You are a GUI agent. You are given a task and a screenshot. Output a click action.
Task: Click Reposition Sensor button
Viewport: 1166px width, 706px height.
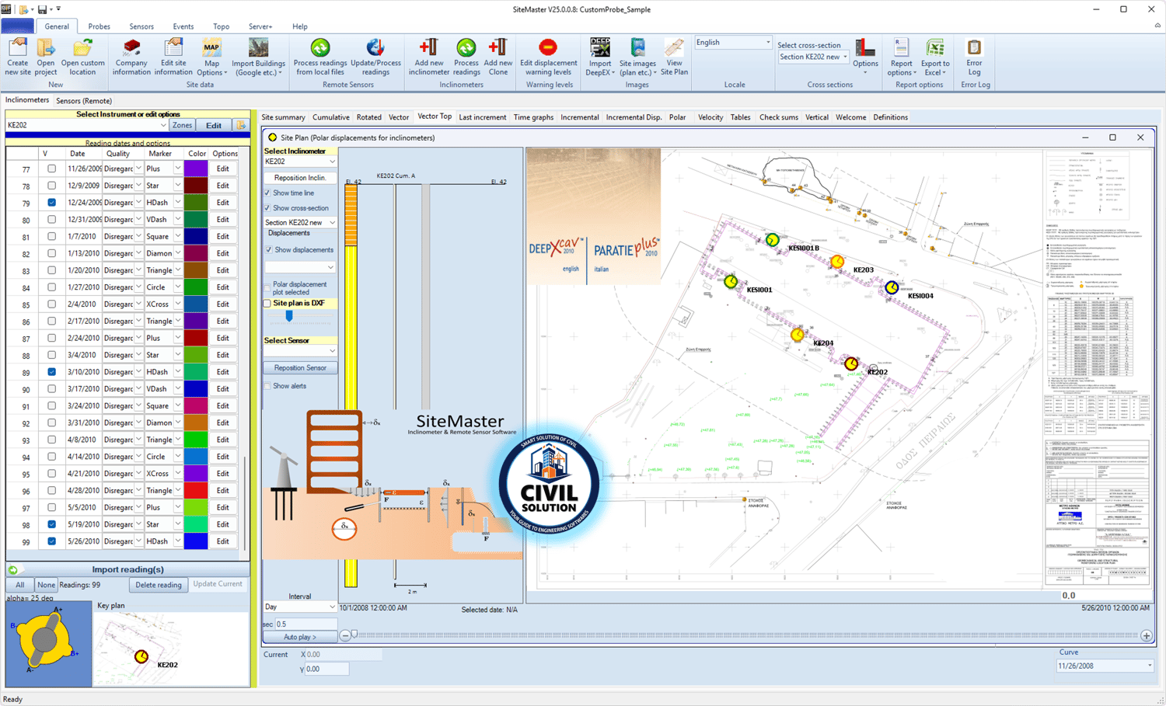pyautogui.click(x=300, y=368)
